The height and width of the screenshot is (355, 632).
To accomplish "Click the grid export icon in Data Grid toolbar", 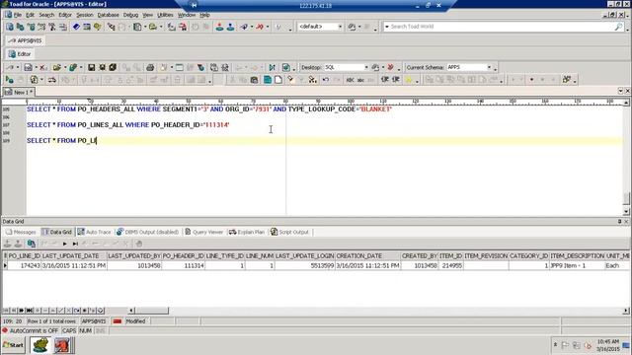I will pos(31,244).
